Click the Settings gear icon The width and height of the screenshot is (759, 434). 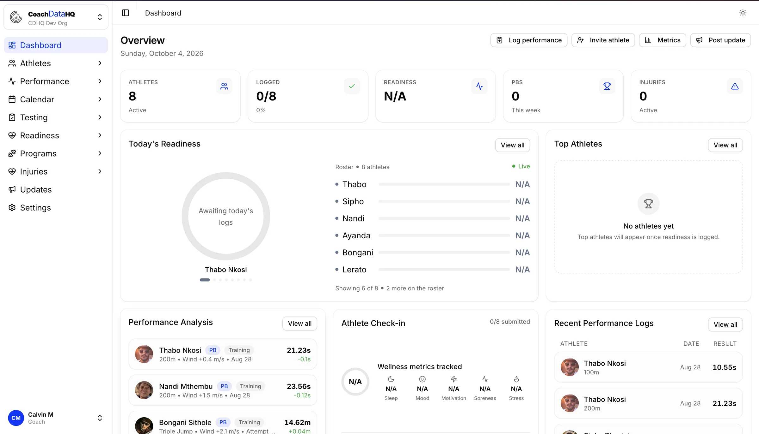coord(12,207)
